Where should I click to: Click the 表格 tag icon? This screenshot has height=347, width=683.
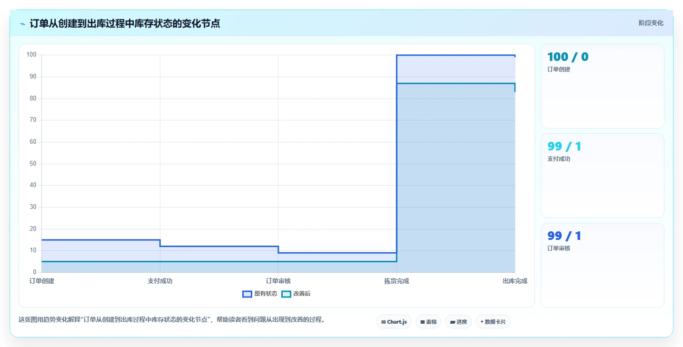422,322
